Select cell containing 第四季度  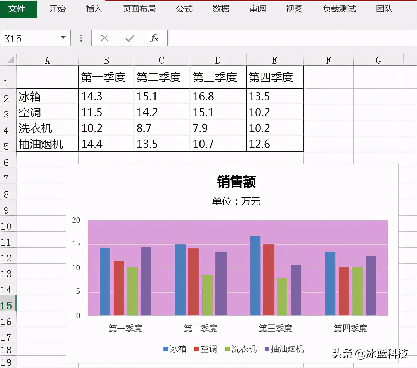pyautogui.click(x=275, y=77)
